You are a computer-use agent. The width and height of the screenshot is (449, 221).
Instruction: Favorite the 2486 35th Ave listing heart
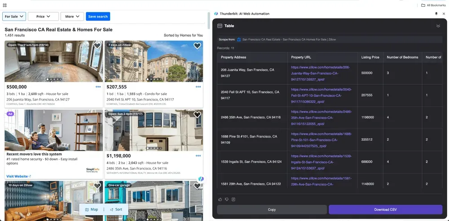point(197,115)
